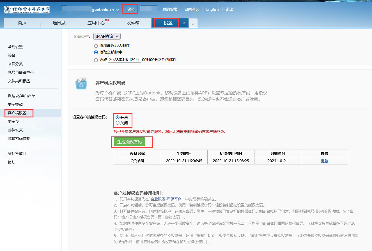Select 收取全部邮件 radio option
The height and width of the screenshot is (251, 372).
(96, 52)
